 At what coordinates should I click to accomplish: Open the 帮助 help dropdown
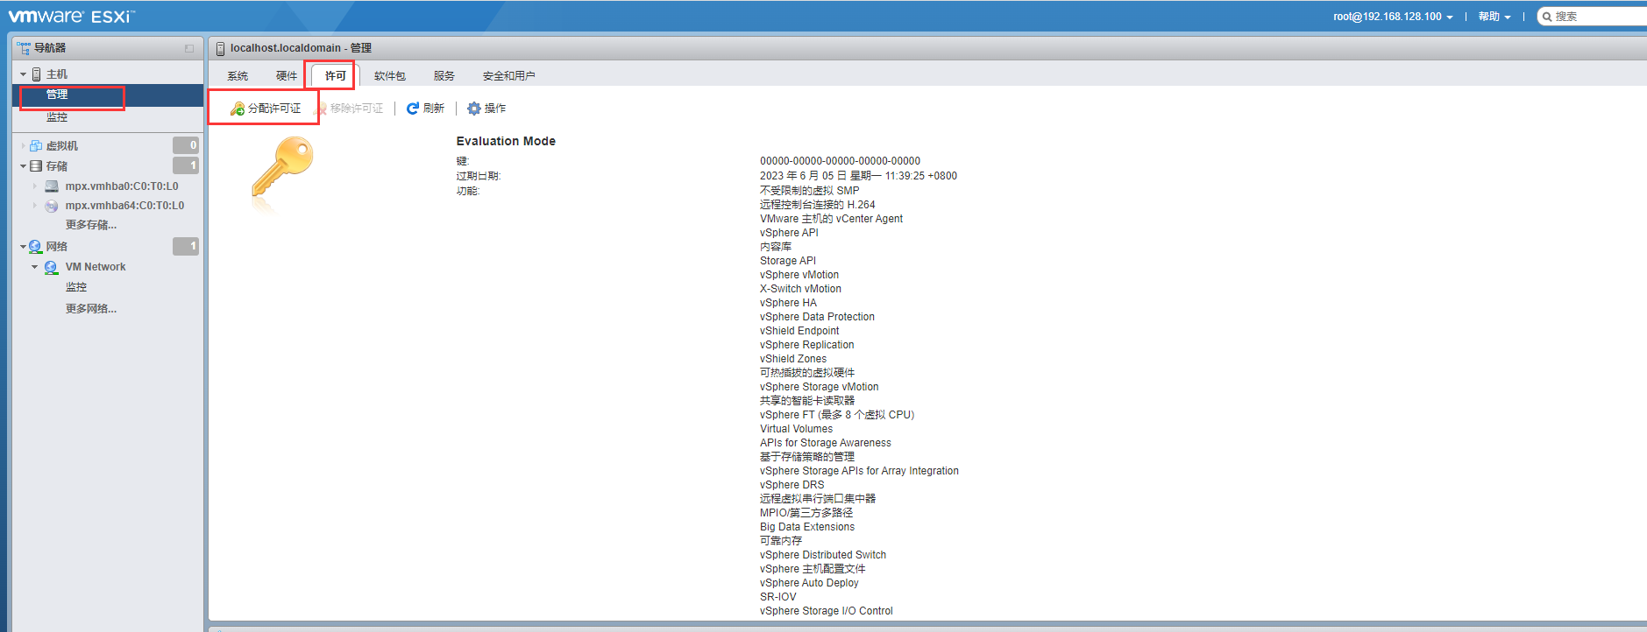coord(1494,17)
